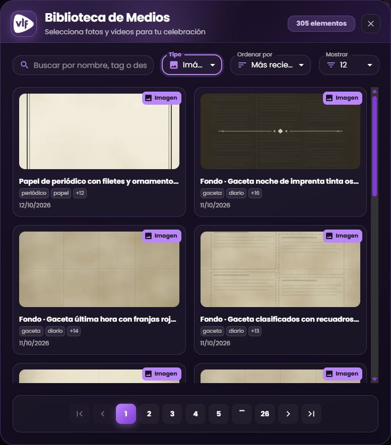Click the VLF logo icon in header
Screen dimensions: 391x445
click(24, 24)
